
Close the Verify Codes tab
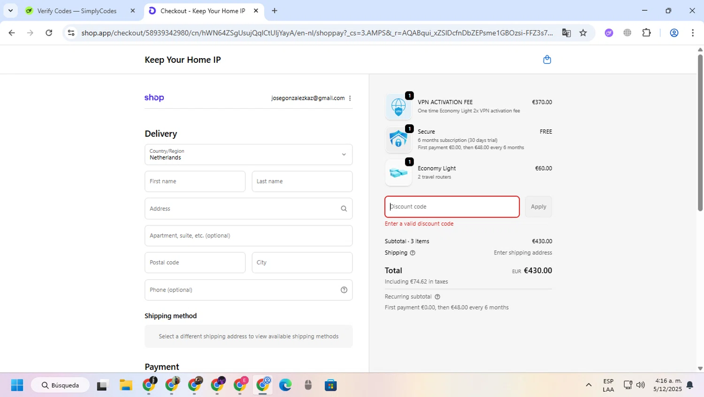click(x=133, y=11)
